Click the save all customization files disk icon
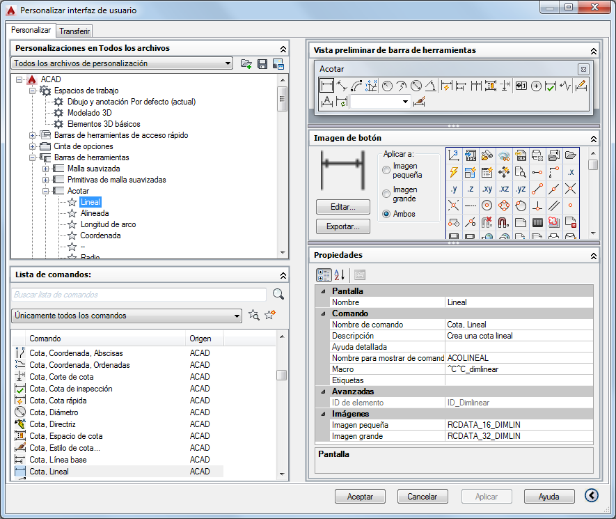The width and height of the screenshot is (616, 519). click(x=262, y=63)
